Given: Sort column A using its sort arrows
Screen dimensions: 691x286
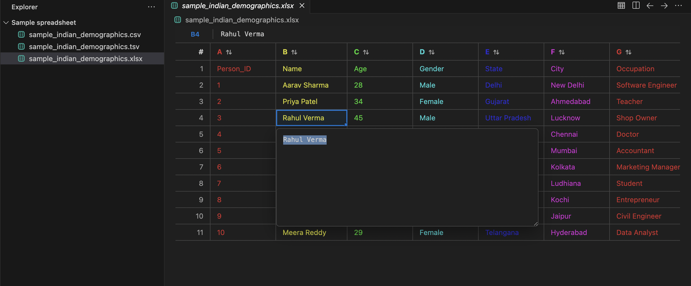Looking at the screenshot, I should (229, 52).
